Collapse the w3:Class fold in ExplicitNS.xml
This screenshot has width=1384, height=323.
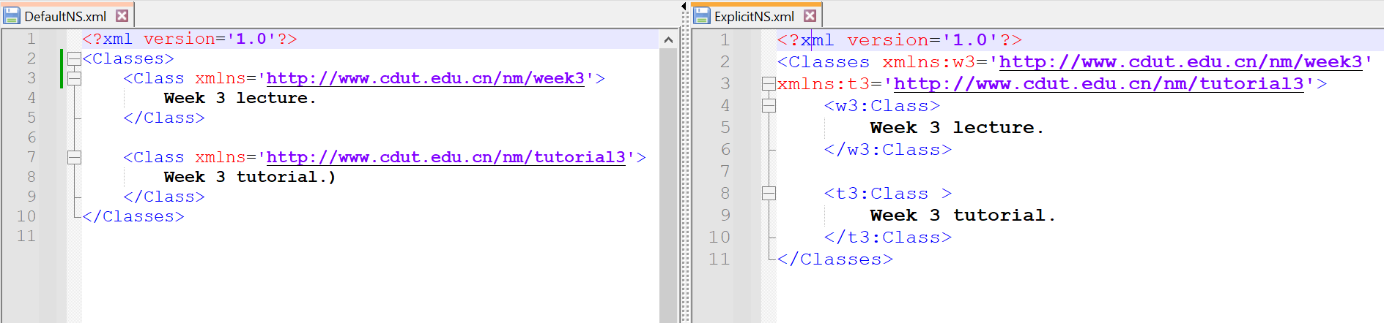point(769,106)
